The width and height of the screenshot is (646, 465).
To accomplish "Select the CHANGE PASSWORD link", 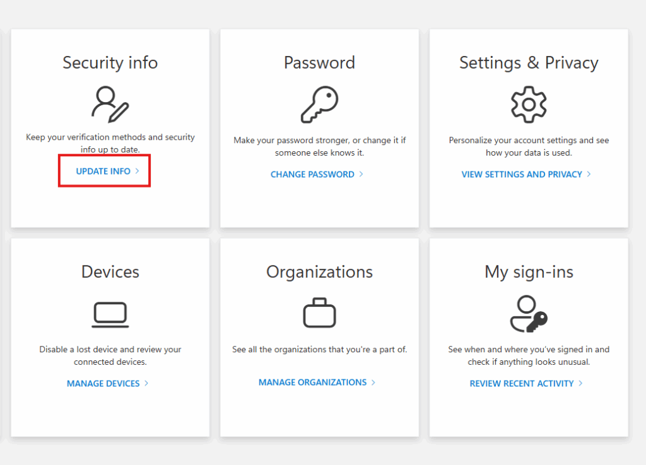I will click(312, 175).
